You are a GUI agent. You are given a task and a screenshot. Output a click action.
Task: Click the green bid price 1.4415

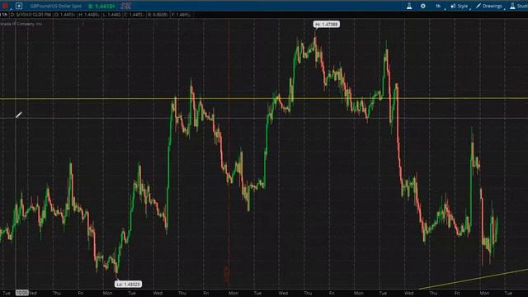101,6
